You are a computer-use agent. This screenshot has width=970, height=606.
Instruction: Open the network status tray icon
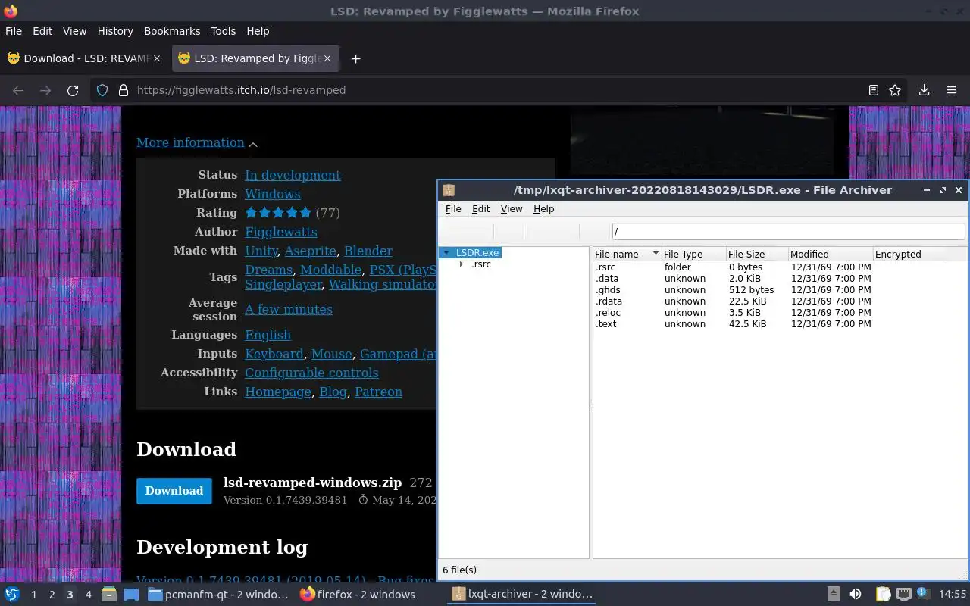(x=903, y=595)
